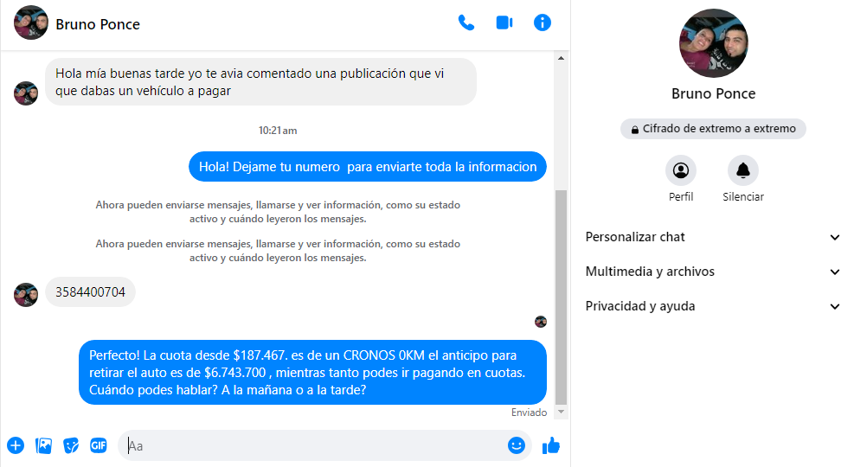Image resolution: width=854 pixels, height=467 pixels.
Task: Click Bruno Ponce name in chat header
Action: 98,24
